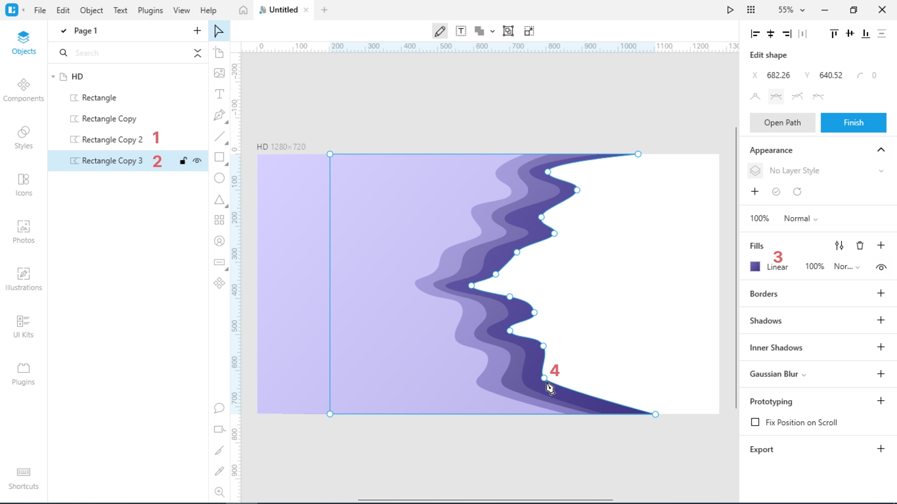Open the Plugins menu
Viewport: 897px width, 504px height.
[150, 10]
